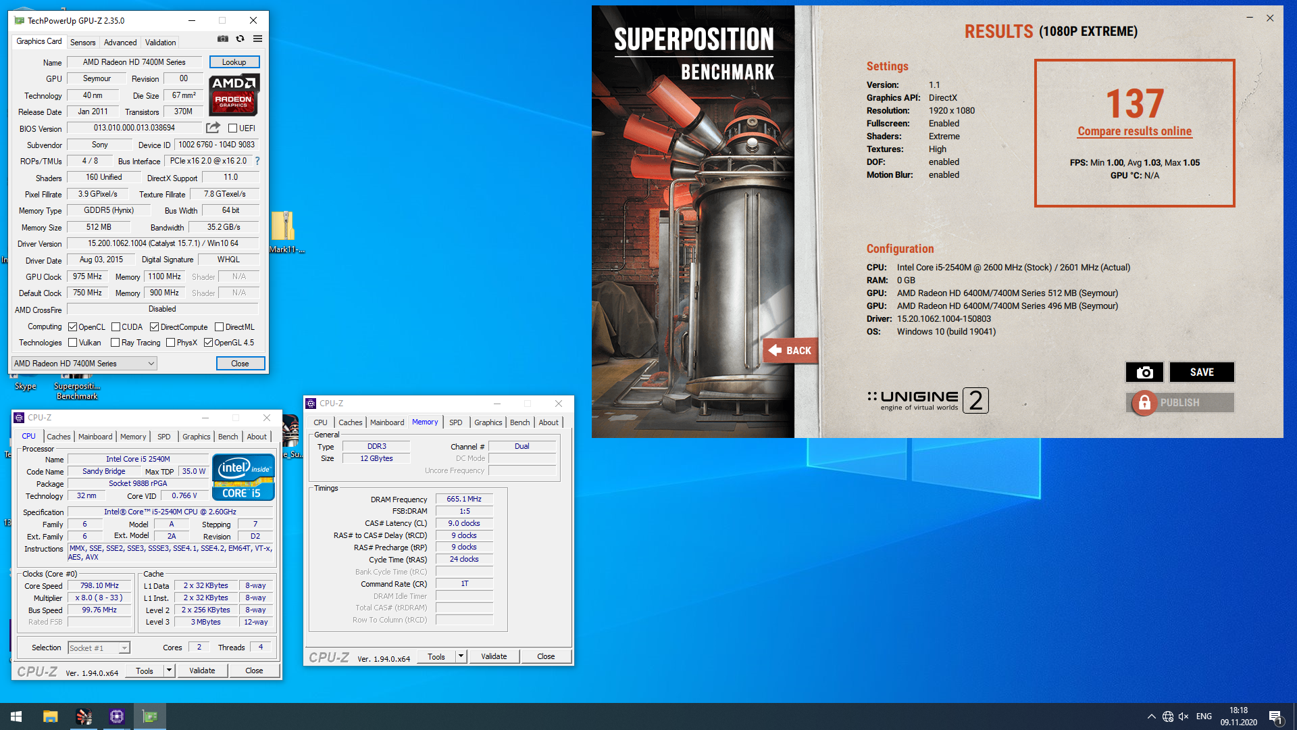Open the Socket #1 selection dropdown
This screenshot has width=1297, height=730.
click(99, 648)
